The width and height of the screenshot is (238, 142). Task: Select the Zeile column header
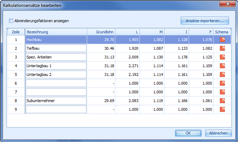(16, 32)
